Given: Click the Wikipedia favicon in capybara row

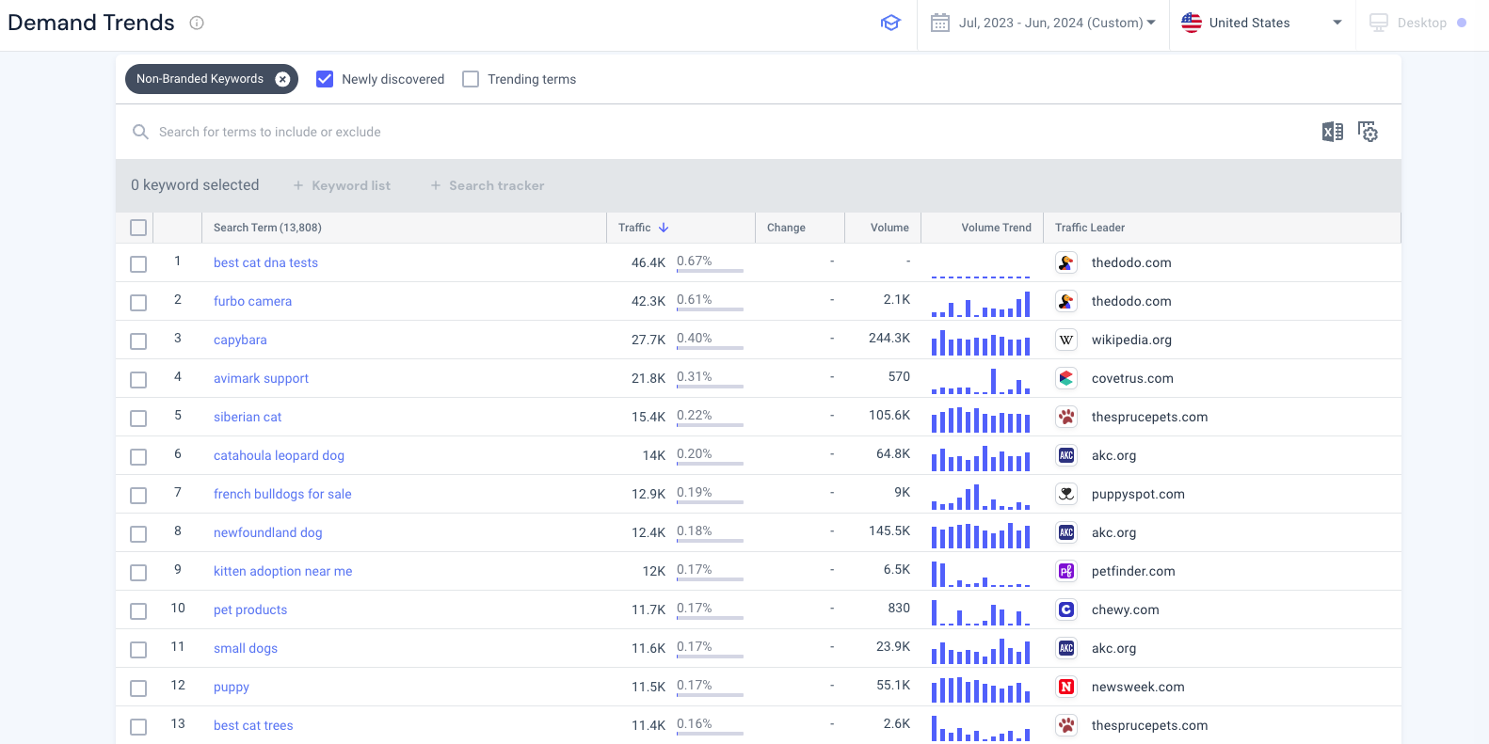Looking at the screenshot, I should pyautogui.click(x=1066, y=340).
